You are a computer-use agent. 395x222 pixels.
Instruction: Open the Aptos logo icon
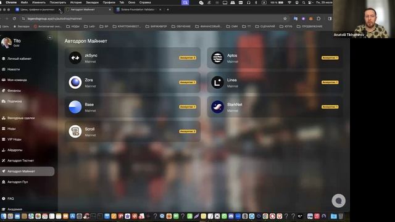(217, 57)
